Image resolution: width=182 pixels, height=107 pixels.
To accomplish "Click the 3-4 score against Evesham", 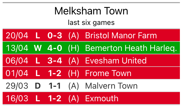I will [54, 61].
